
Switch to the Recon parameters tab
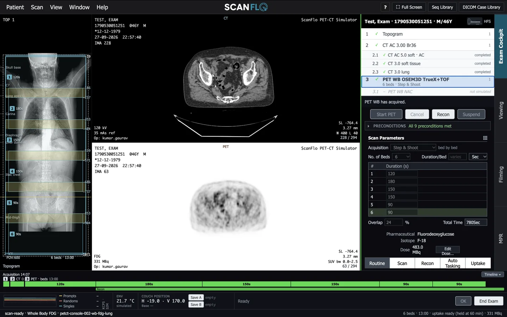point(427,263)
